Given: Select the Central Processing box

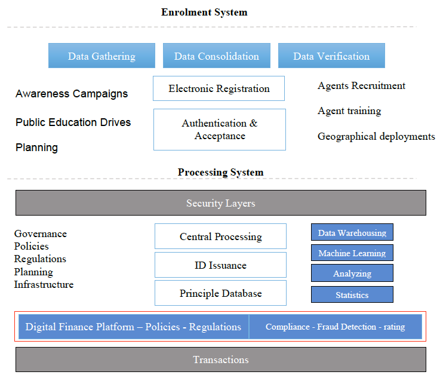Looking at the screenshot, I should [x=221, y=236].
